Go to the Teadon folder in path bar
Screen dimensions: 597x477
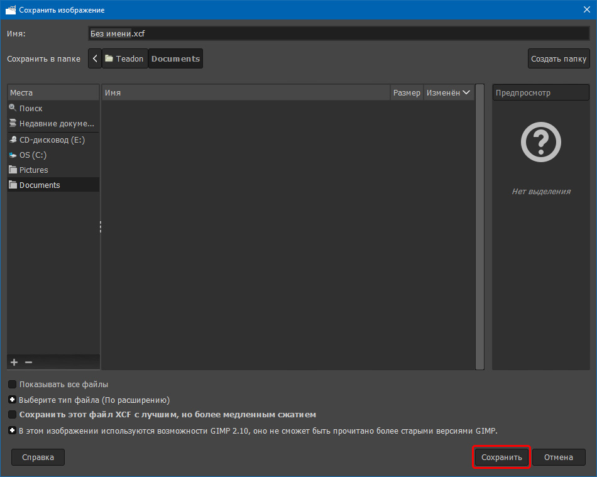click(x=124, y=59)
